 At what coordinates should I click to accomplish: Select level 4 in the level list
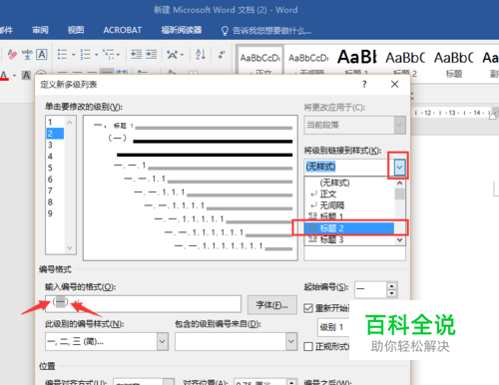[x=55, y=157]
